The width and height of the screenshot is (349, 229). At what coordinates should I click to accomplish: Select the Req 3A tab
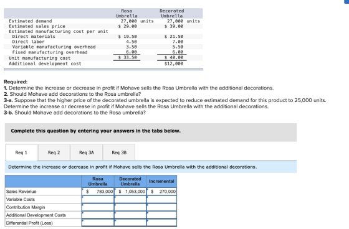tap(87, 152)
